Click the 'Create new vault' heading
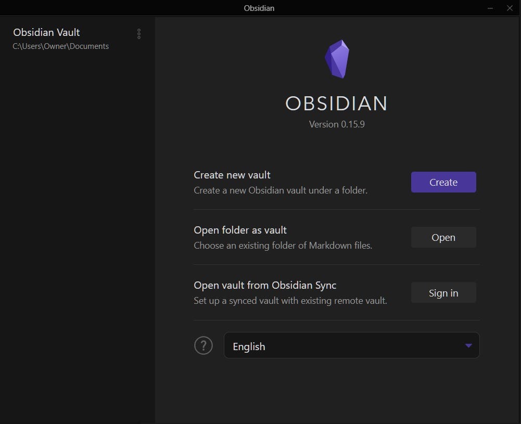 pyautogui.click(x=232, y=175)
